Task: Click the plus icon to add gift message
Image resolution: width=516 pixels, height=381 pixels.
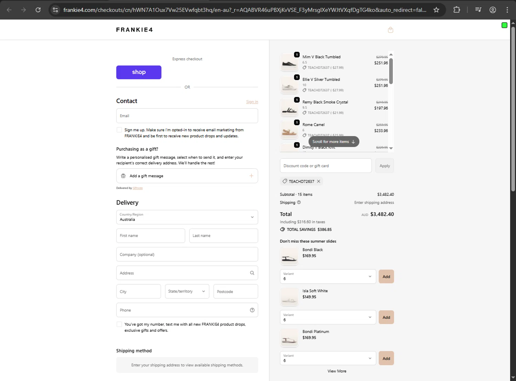Action: click(251, 176)
